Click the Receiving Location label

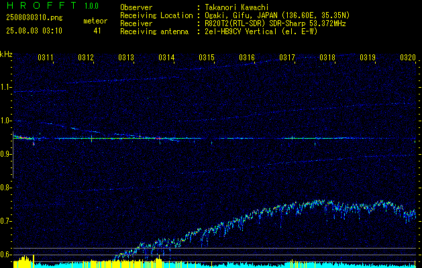click(156, 15)
